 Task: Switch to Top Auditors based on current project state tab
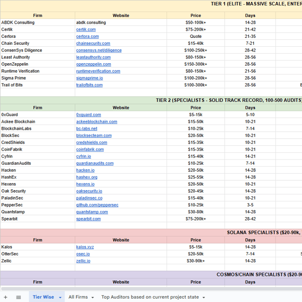coord(150,297)
